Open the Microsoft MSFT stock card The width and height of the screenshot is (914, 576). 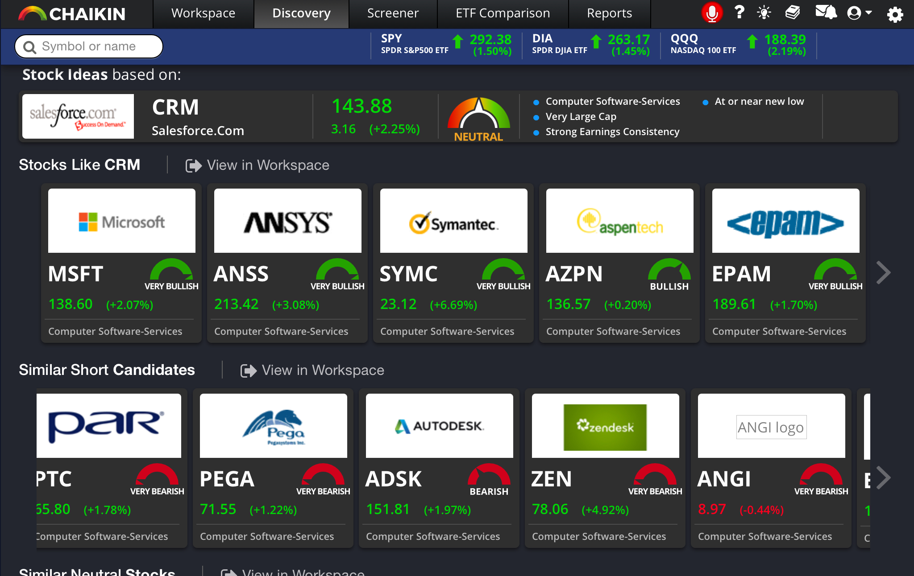pyautogui.click(x=121, y=263)
